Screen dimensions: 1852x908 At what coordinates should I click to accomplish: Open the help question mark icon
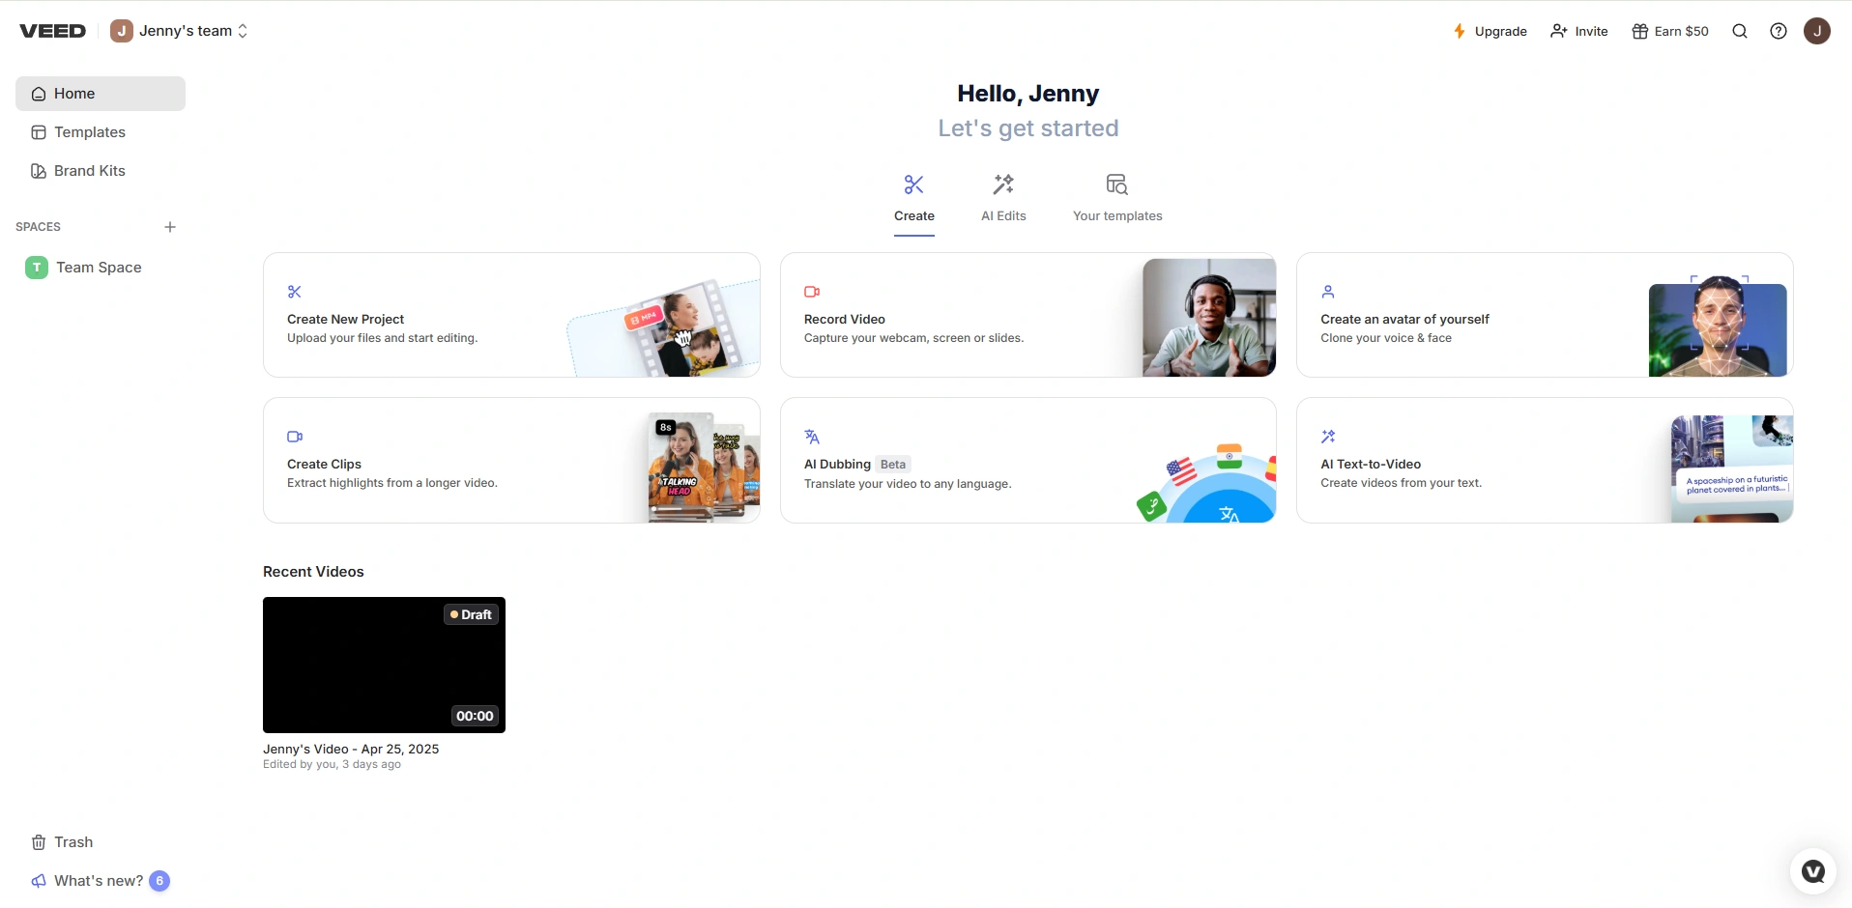tap(1779, 31)
